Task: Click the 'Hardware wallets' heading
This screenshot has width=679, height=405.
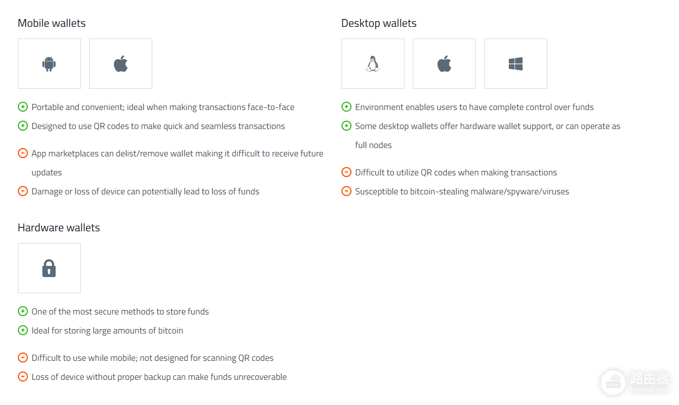Action: [x=59, y=228]
